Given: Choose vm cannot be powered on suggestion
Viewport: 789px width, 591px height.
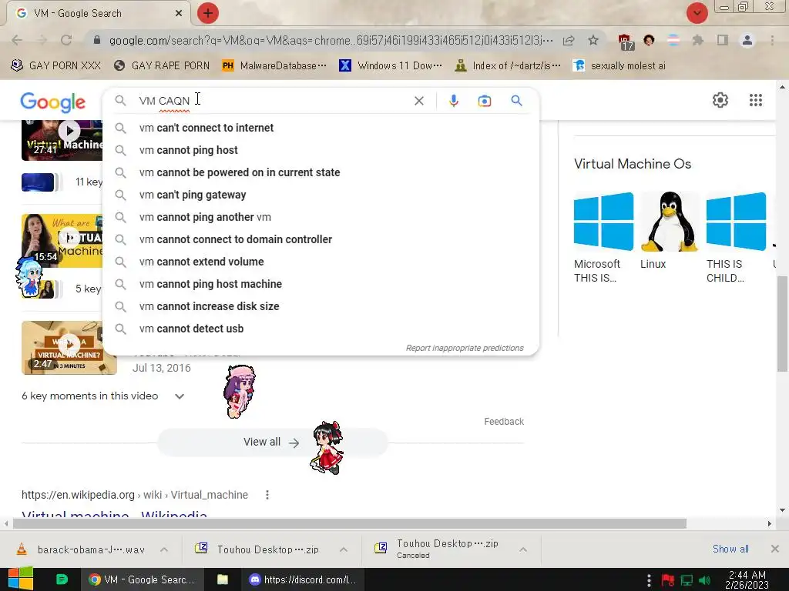Looking at the screenshot, I should [x=321, y=172].
